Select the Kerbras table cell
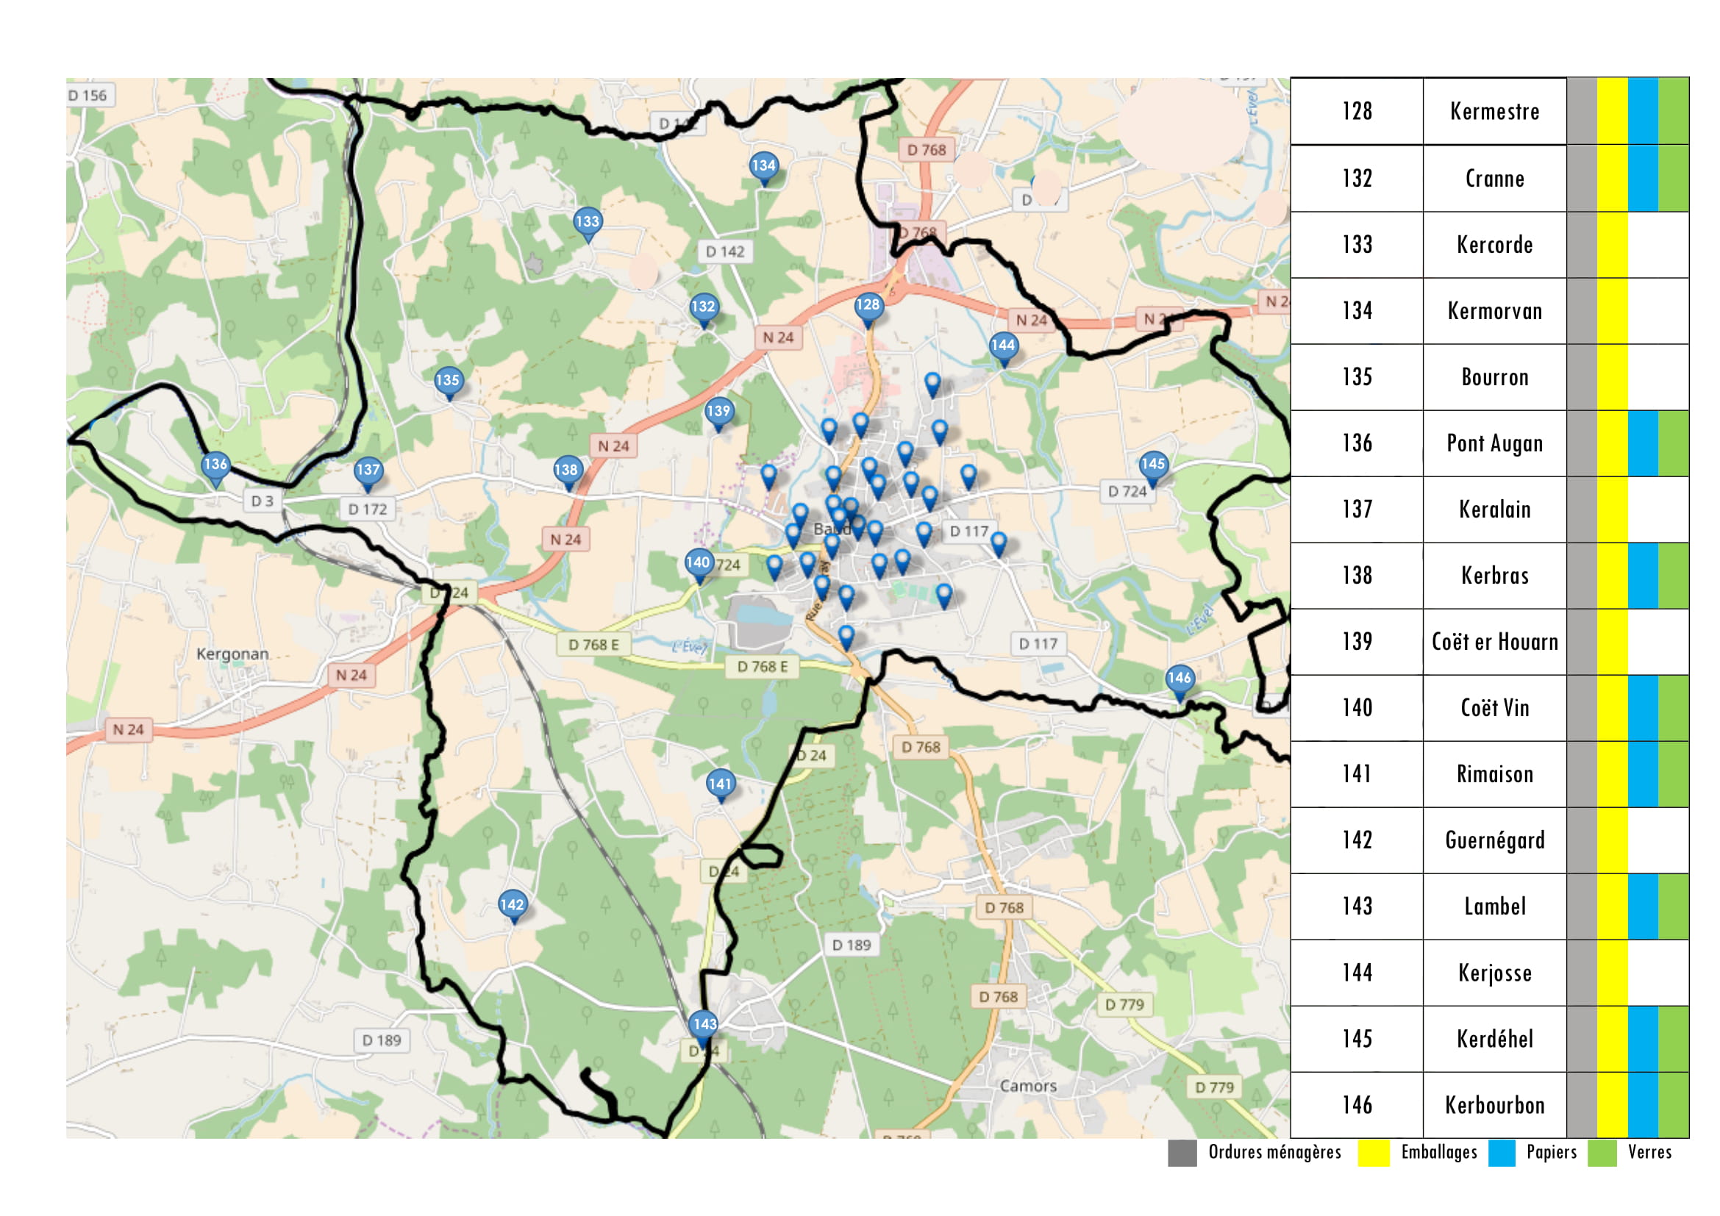 click(x=1494, y=576)
